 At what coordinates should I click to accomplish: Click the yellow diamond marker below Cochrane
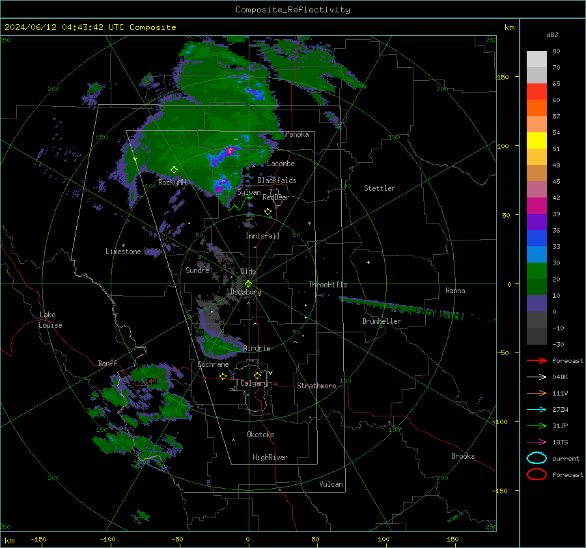point(223,376)
